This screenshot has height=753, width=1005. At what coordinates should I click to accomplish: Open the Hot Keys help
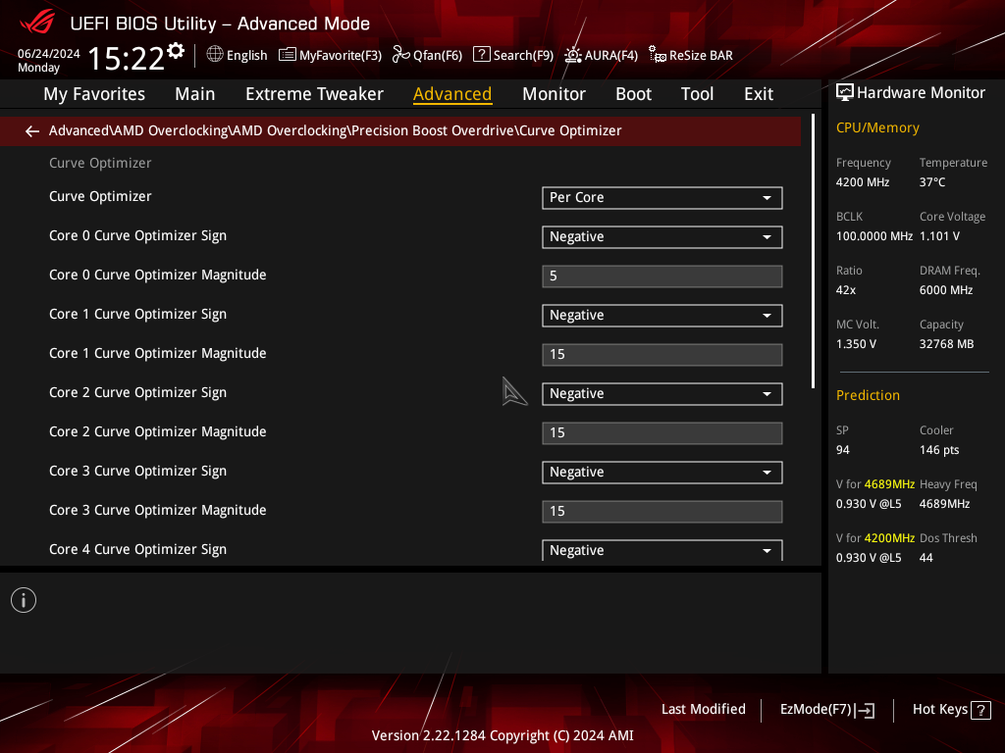click(951, 710)
